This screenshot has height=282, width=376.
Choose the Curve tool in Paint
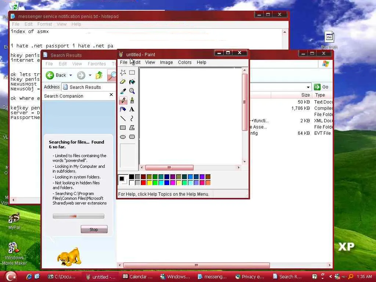[132, 119]
